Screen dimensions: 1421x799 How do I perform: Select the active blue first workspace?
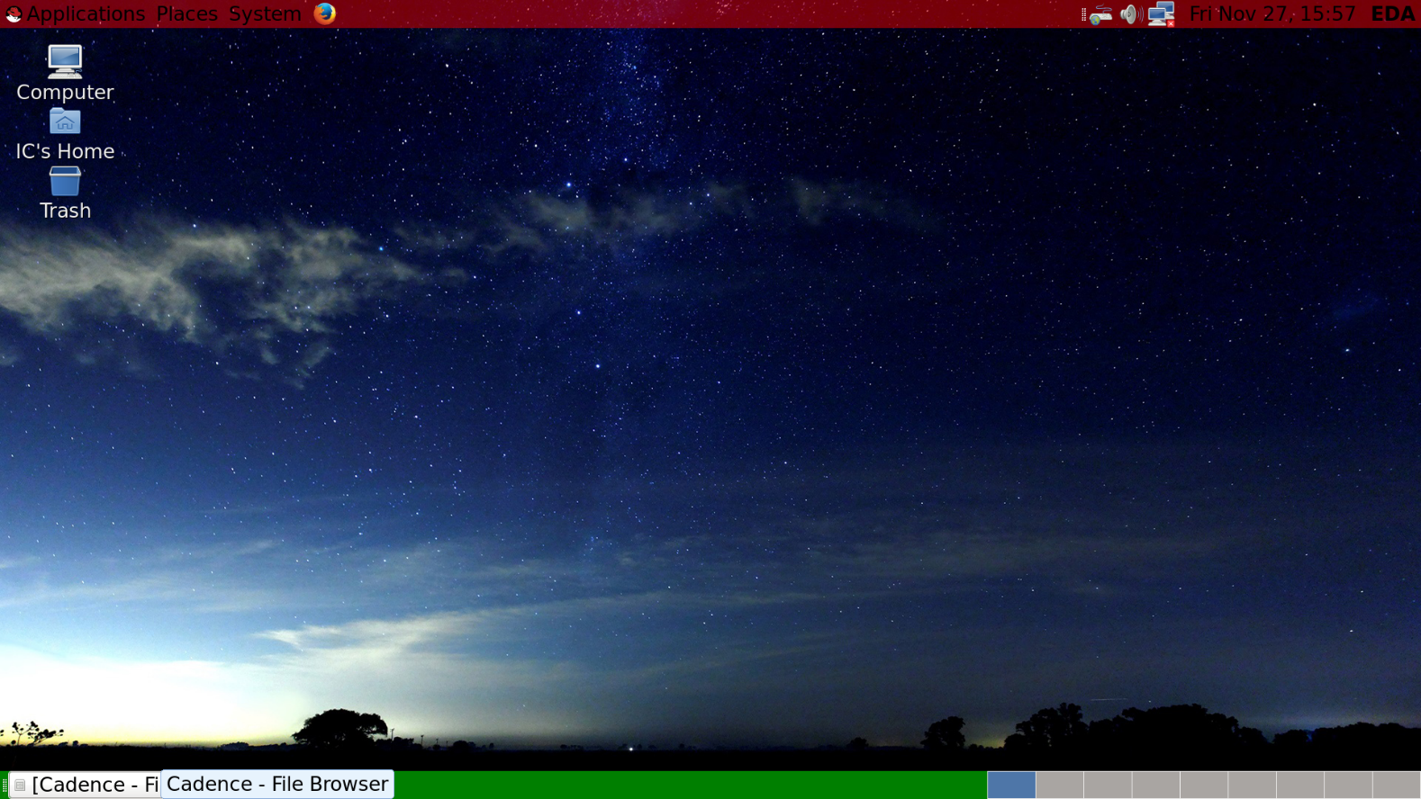coord(1011,785)
